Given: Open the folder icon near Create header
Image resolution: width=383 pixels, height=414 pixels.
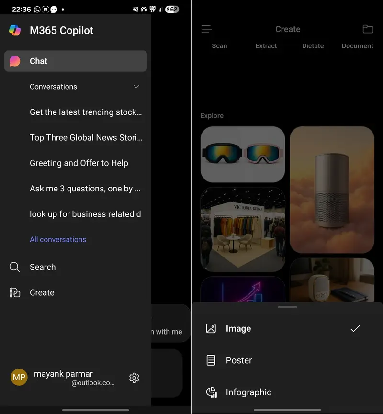Looking at the screenshot, I should (368, 29).
